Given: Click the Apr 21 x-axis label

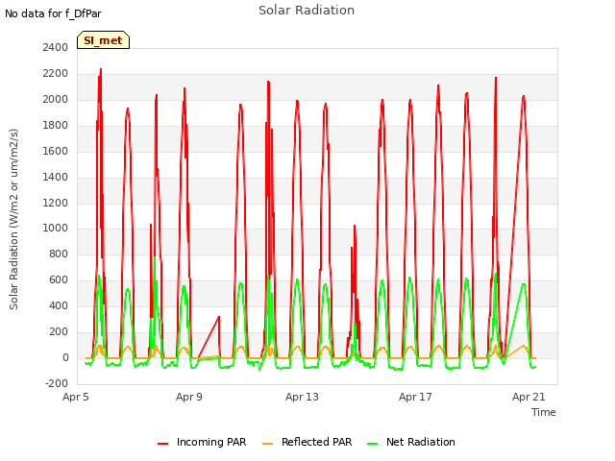Looking at the screenshot, I should pos(529,397).
